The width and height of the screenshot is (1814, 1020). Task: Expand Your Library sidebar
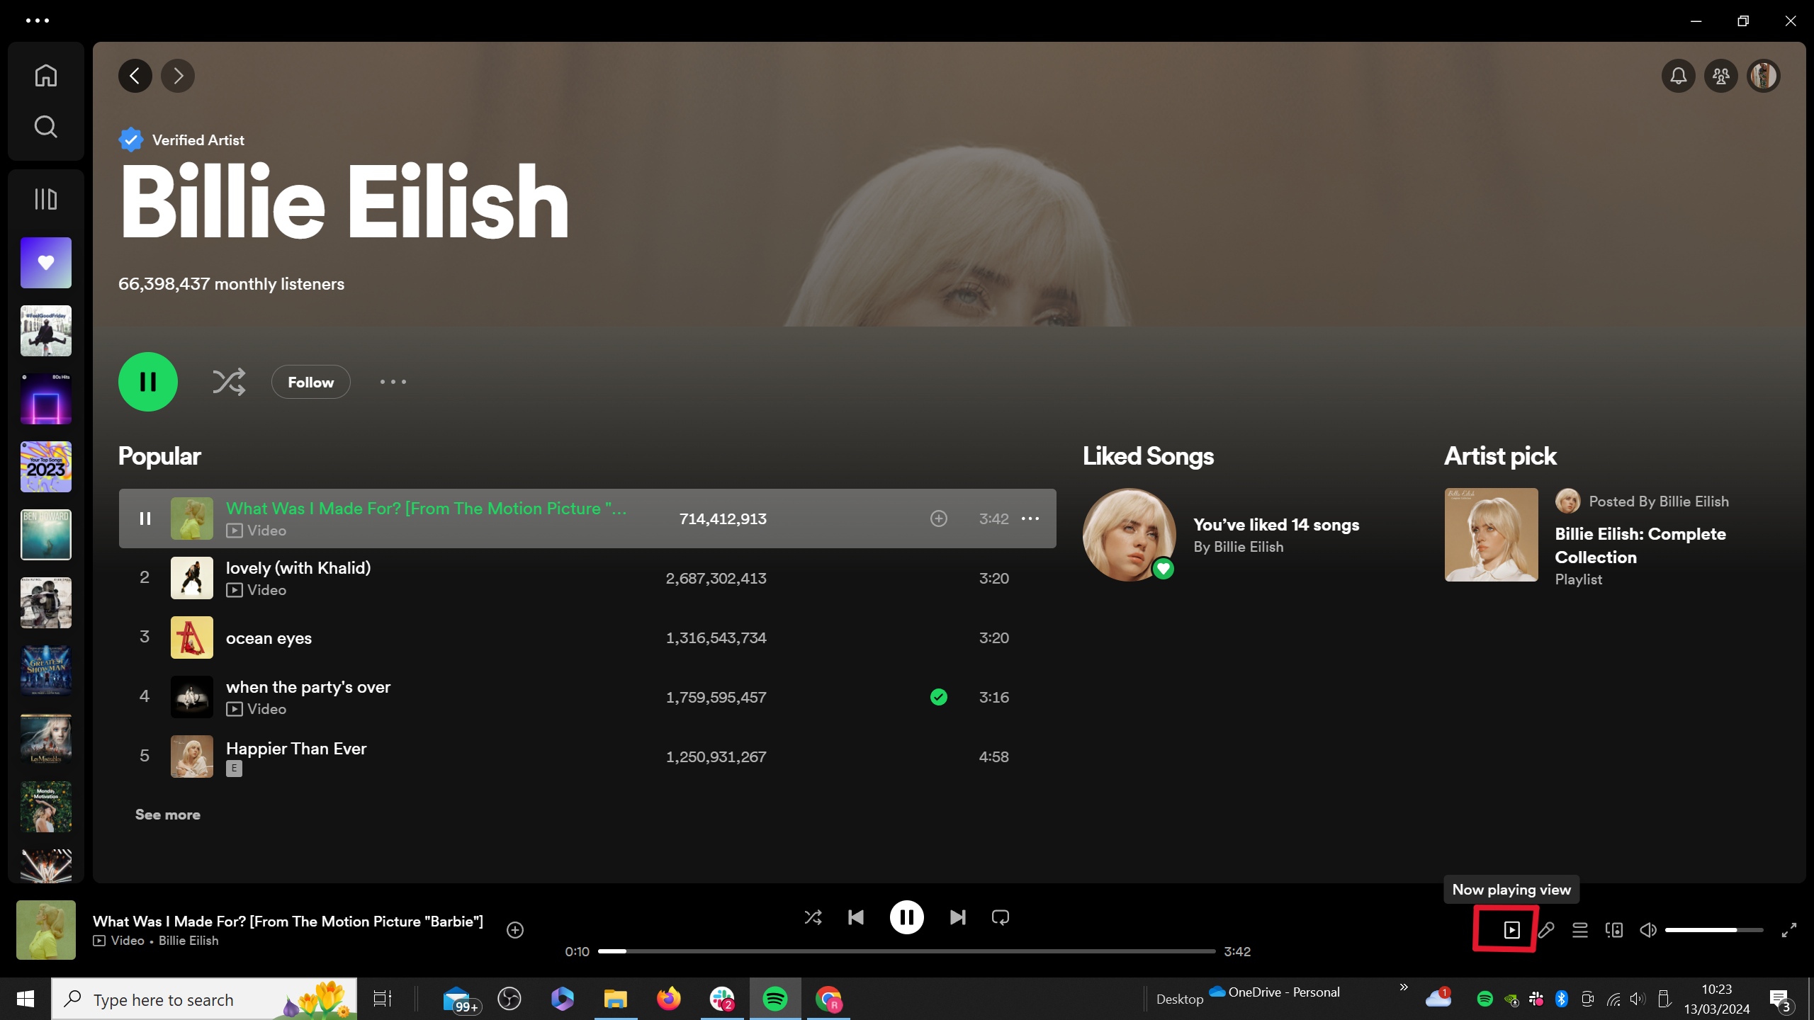46,199
